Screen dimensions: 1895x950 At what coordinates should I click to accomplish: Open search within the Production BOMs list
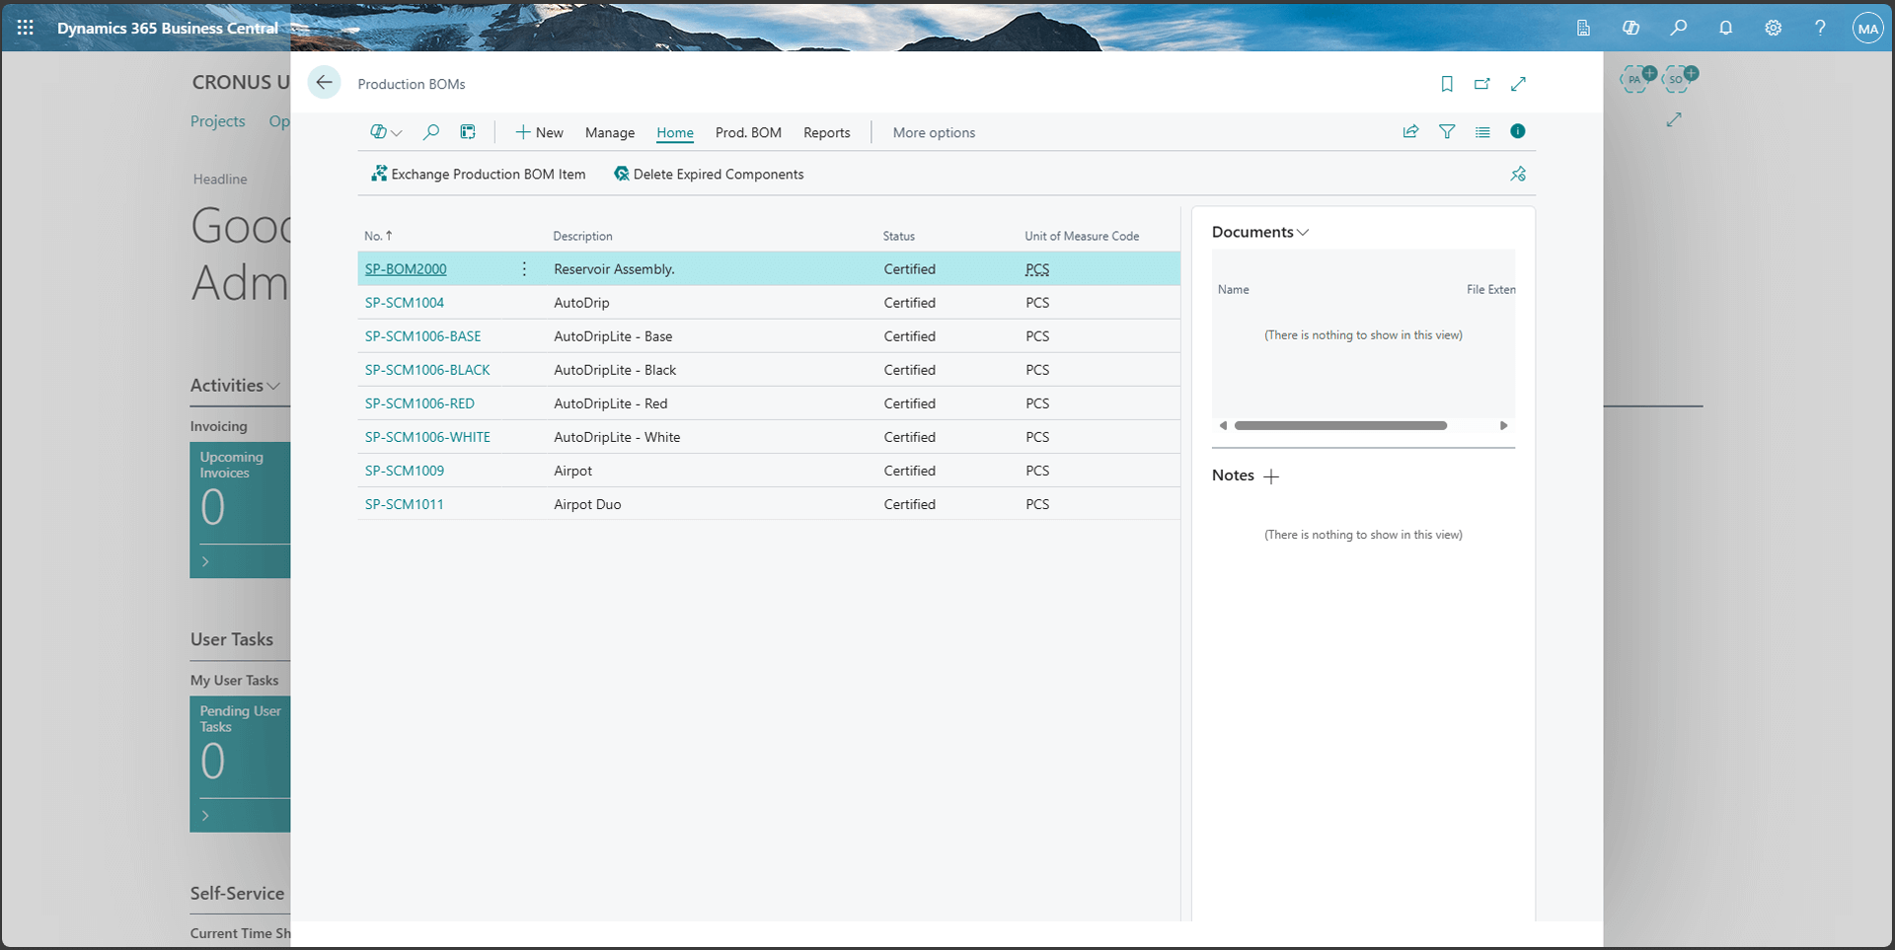point(431,131)
